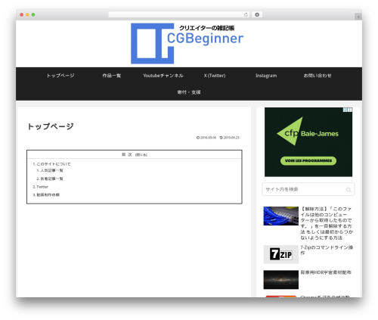This screenshot has height=320, width=378.
Task: Click the browser address bar
Action: pos(179,14)
